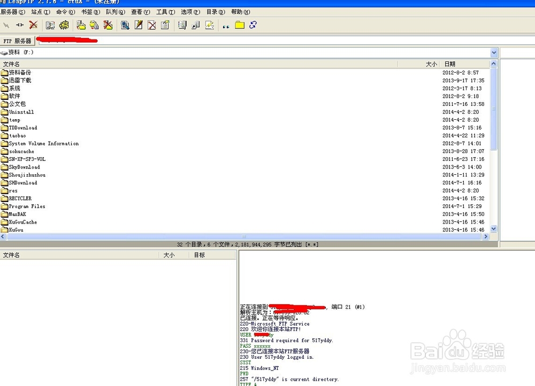Open the 工具(T) menu

pyautogui.click(x=165, y=12)
